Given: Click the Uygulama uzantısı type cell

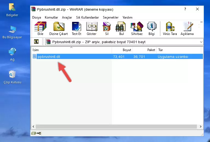Looking at the screenshot, I should pos(173,57).
